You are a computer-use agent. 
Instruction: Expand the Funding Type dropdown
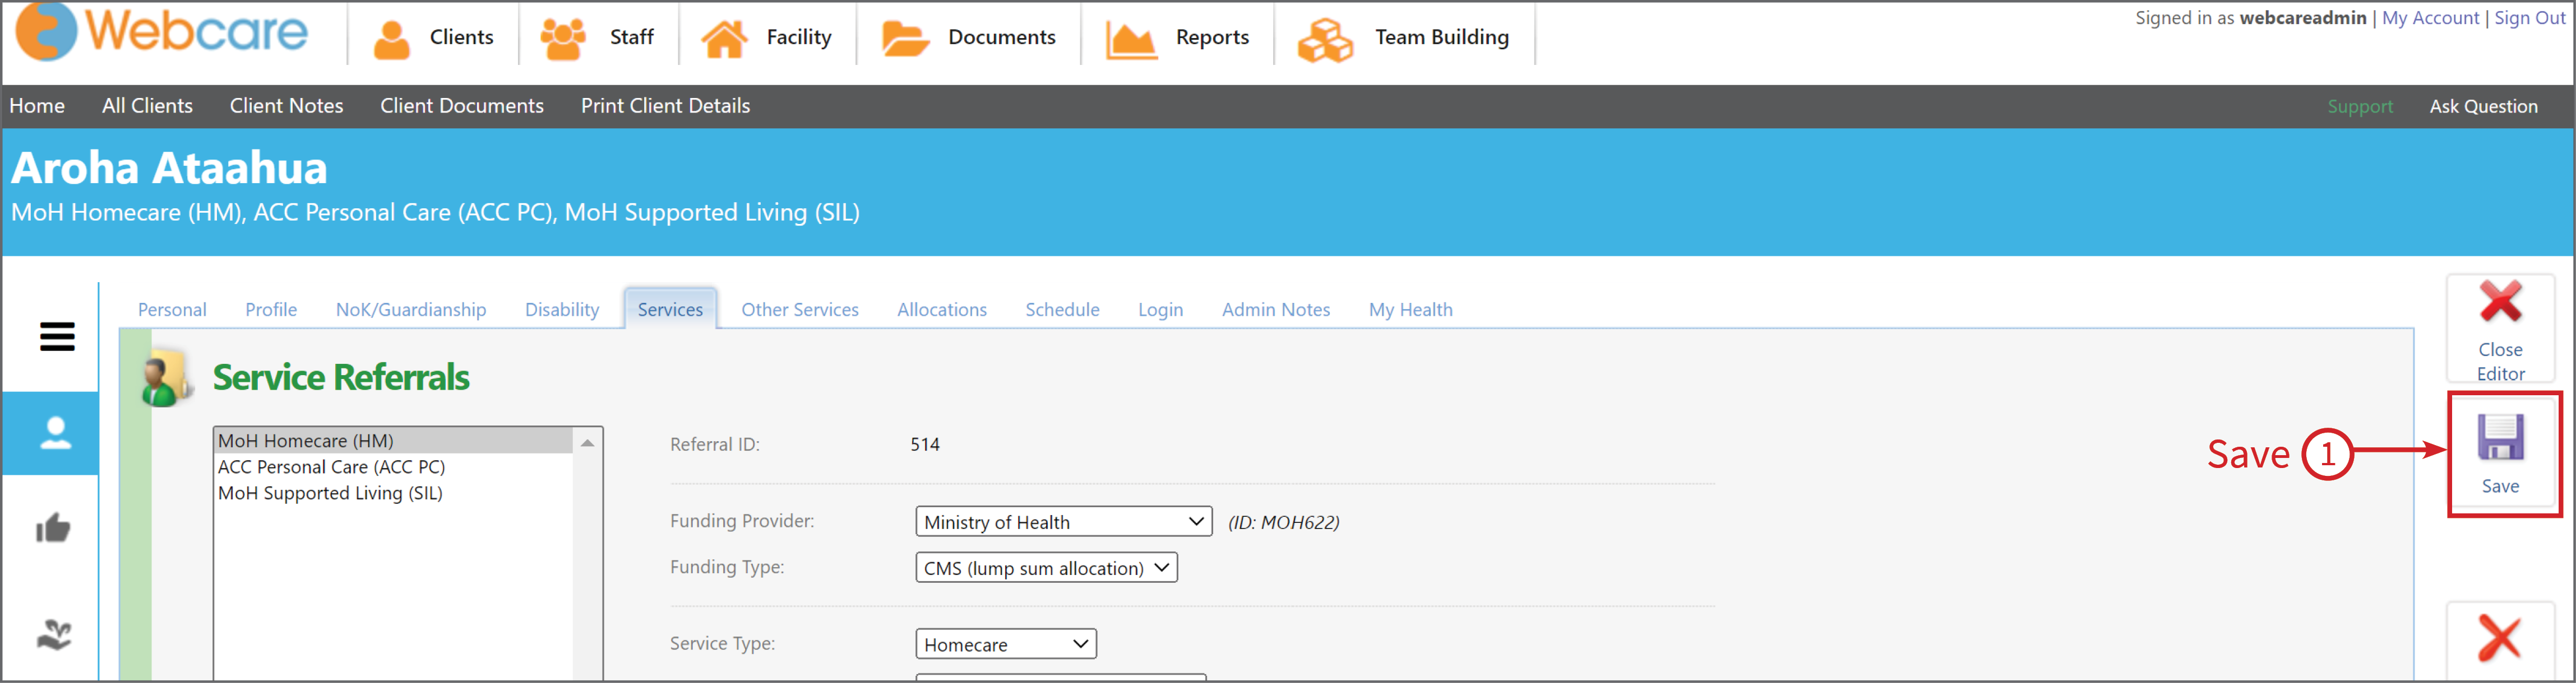tap(1046, 567)
